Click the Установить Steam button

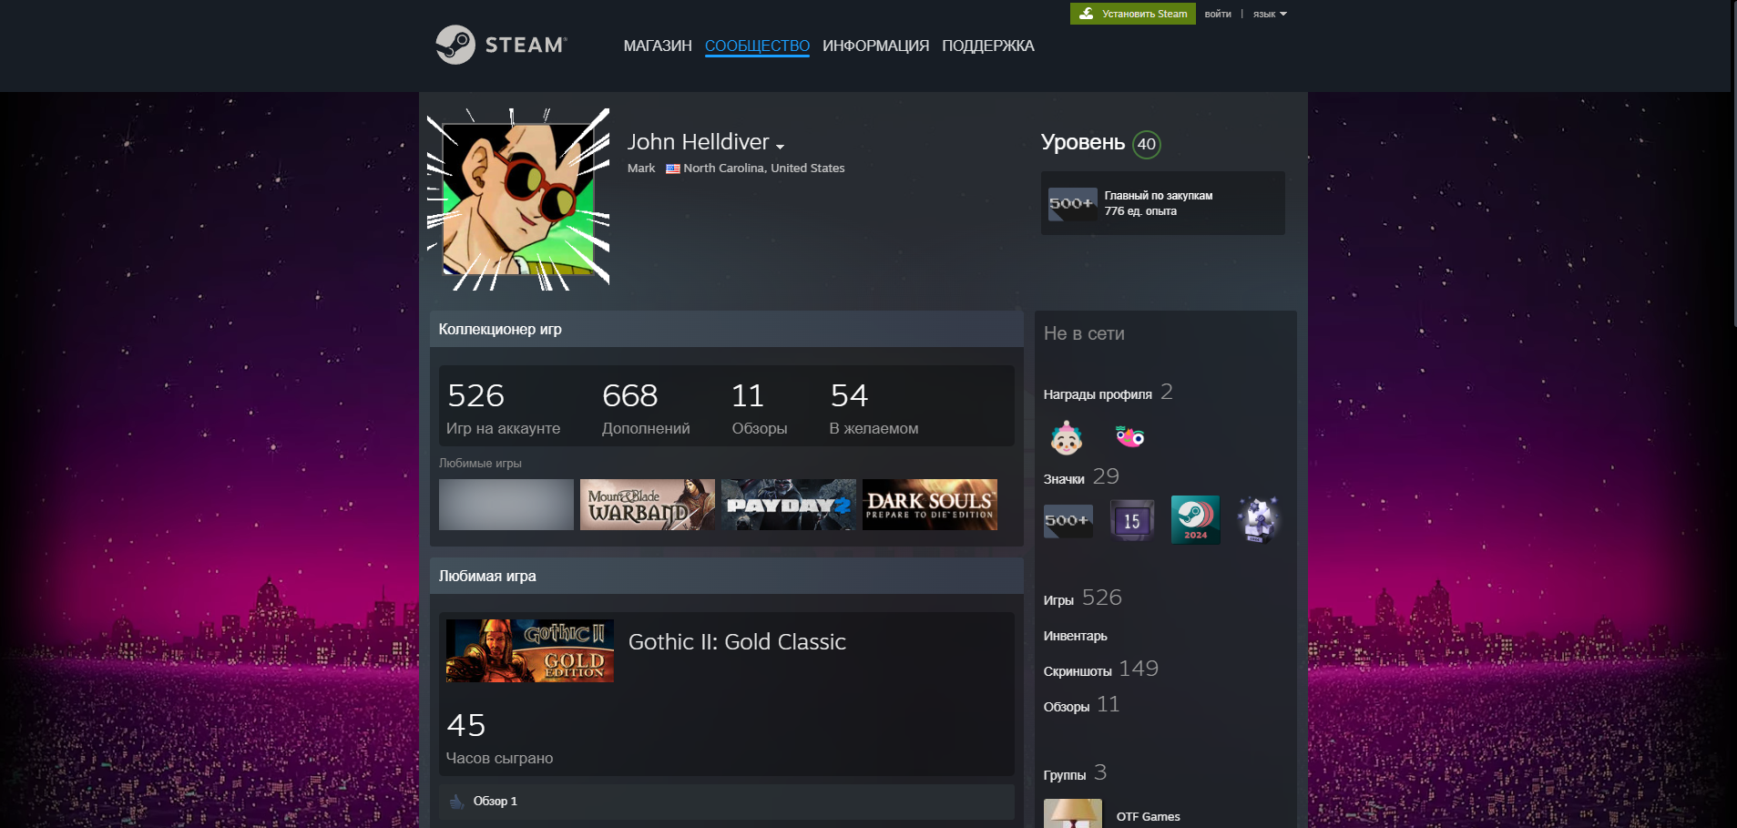click(1133, 14)
